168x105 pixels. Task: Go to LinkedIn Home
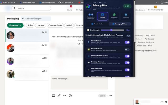coord(70,8)
